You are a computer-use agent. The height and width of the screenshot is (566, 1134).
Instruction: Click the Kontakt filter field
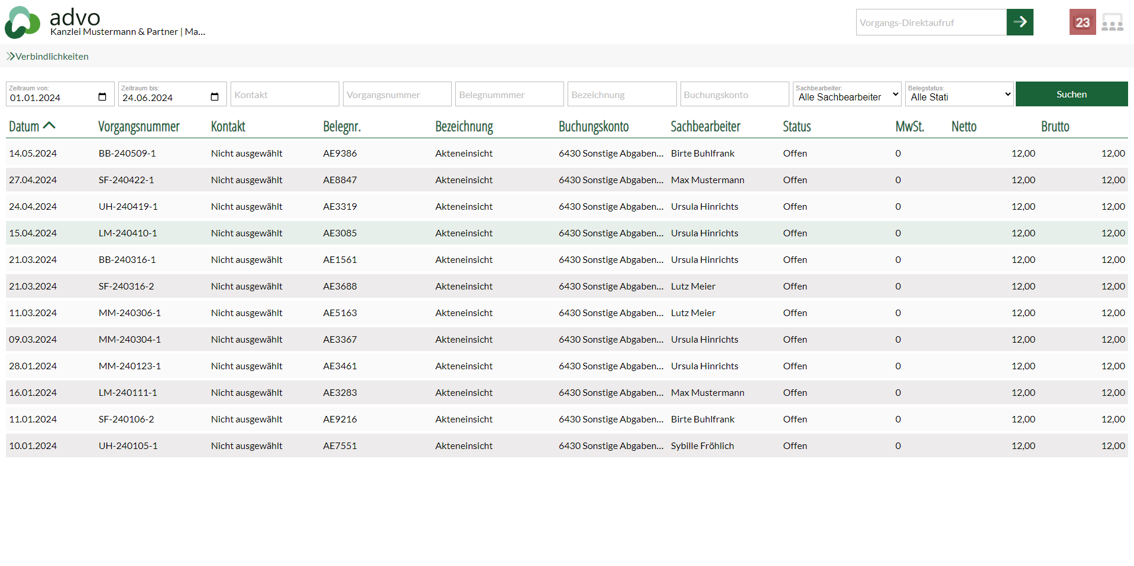(x=284, y=95)
